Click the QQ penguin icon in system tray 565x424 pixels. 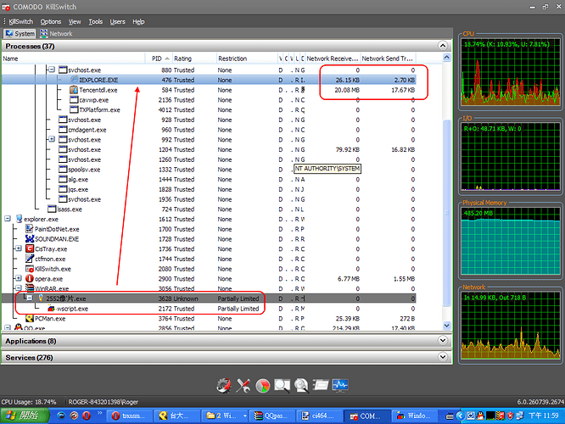(480, 416)
